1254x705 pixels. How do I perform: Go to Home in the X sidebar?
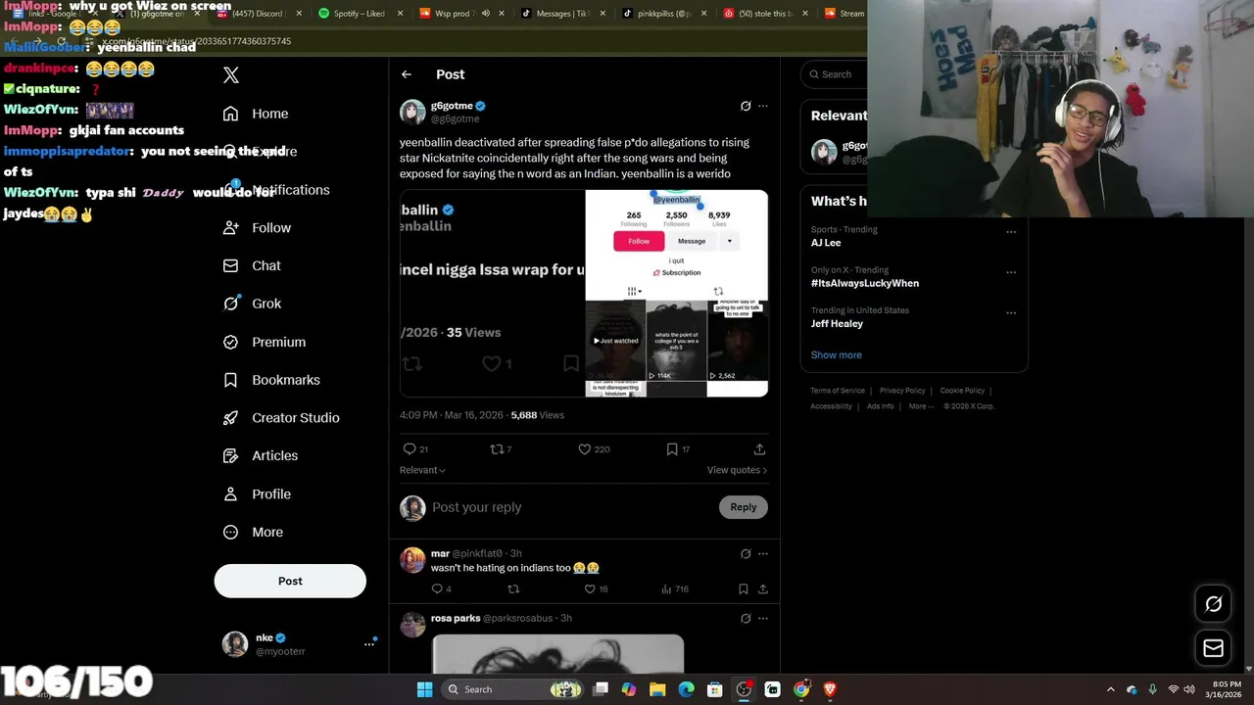pos(256,114)
